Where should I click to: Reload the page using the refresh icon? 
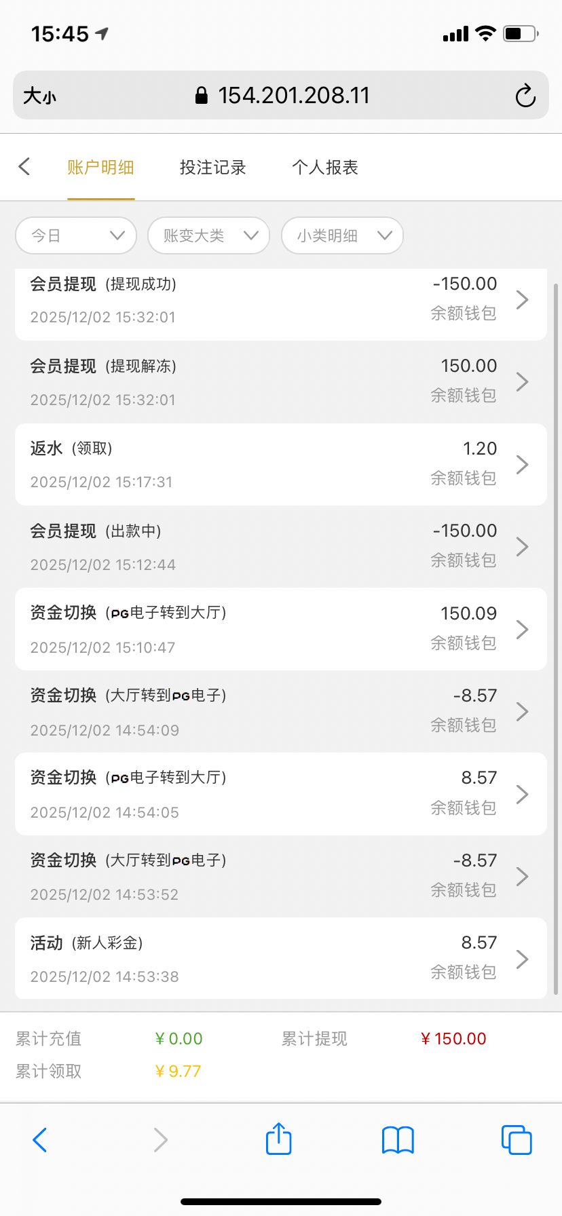525,96
